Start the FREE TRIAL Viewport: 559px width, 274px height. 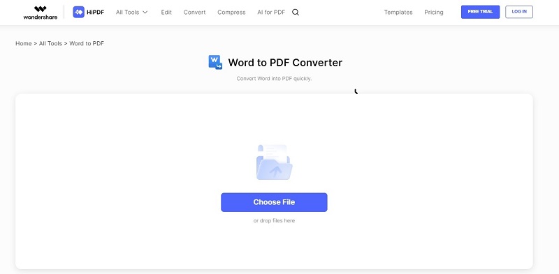(x=480, y=12)
